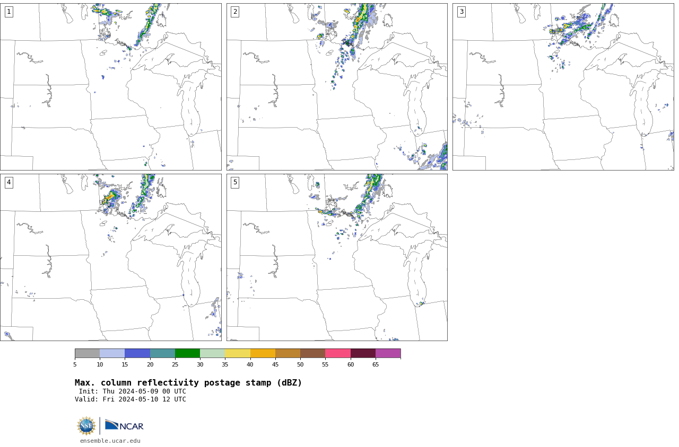Click the yellow 35-40 dBZ swatch
The image size is (679, 447).
click(238, 353)
